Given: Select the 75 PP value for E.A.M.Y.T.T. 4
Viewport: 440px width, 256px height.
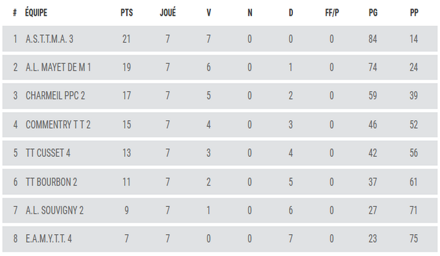Looking at the screenshot, I should [x=414, y=239].
